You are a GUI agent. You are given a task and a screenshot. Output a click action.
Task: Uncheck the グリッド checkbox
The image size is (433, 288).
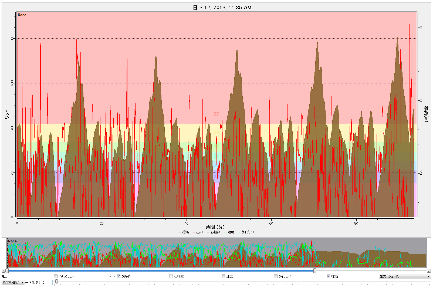click(119, 276)
